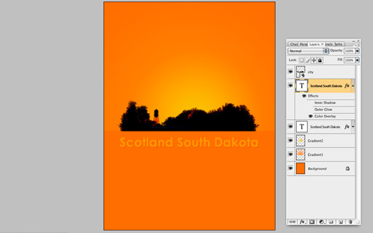Toggle the lock image pixels brush icon

(x=308, y=60)
